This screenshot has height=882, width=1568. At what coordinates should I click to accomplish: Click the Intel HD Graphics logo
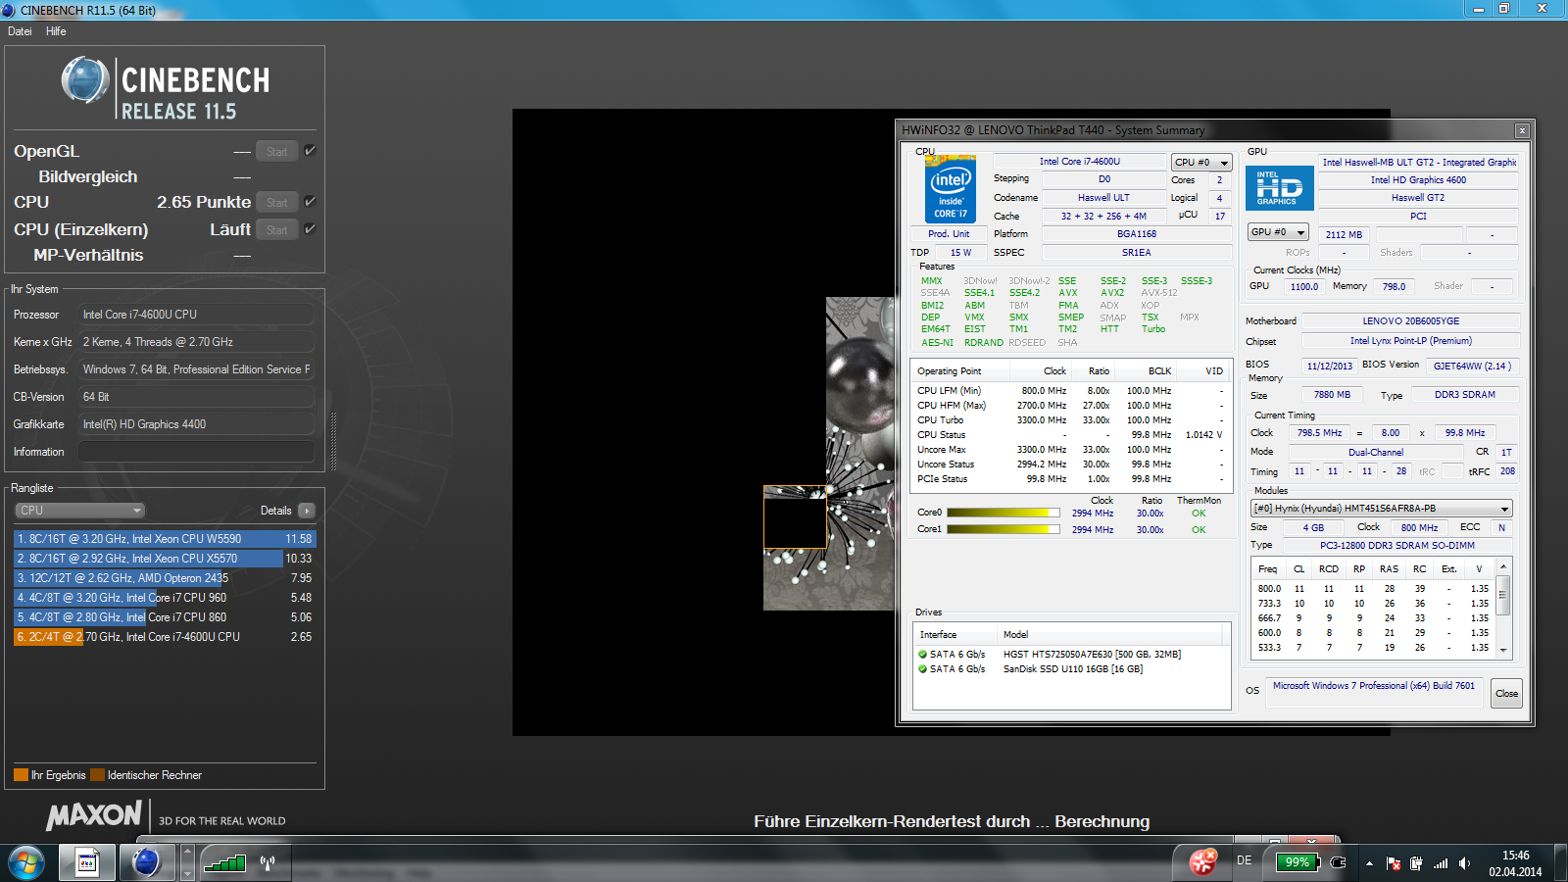pyautogui.click(x=1279, y=187)
